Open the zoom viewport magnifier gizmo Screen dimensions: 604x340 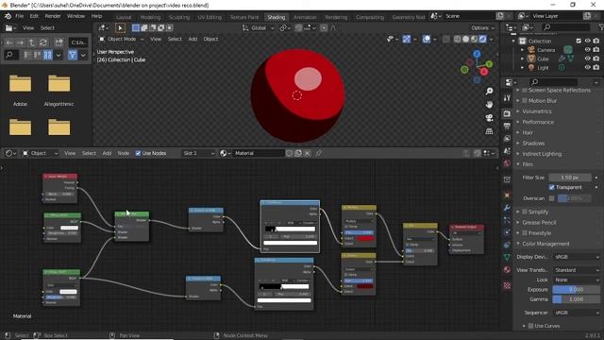point(489,91)
